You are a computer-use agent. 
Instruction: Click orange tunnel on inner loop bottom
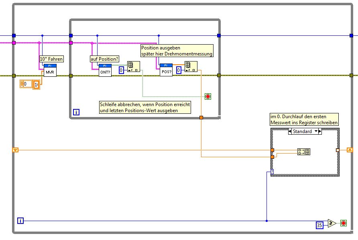(201, 118)
